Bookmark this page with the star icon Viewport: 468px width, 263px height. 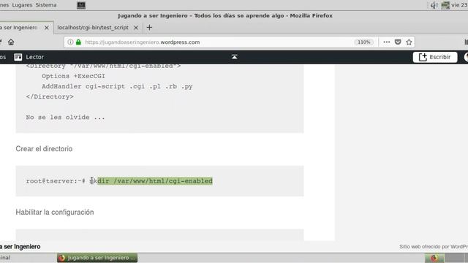click(x=409, y=42)
